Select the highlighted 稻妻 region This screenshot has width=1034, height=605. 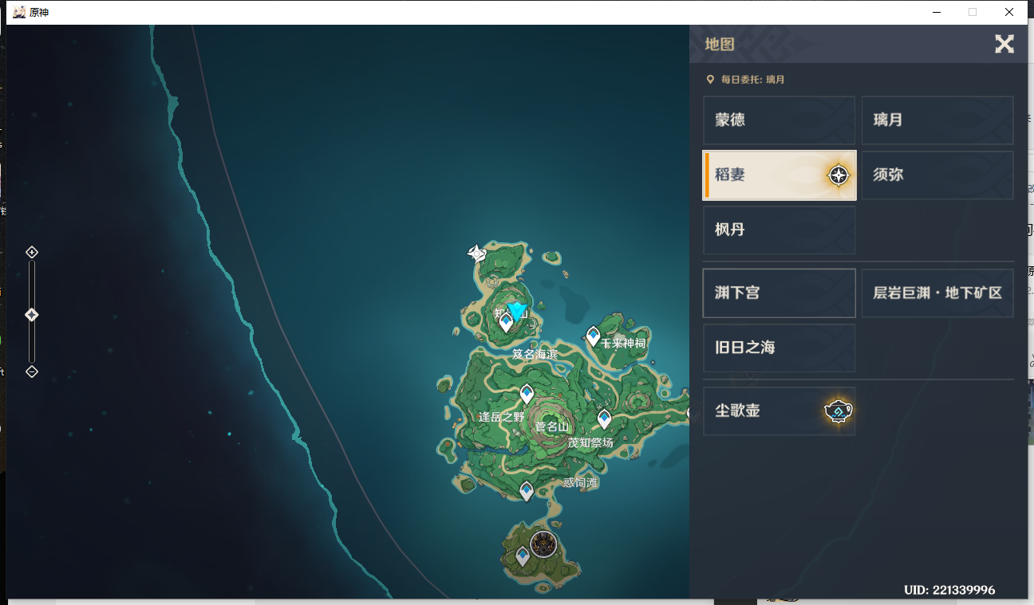[x=779, y=175]
